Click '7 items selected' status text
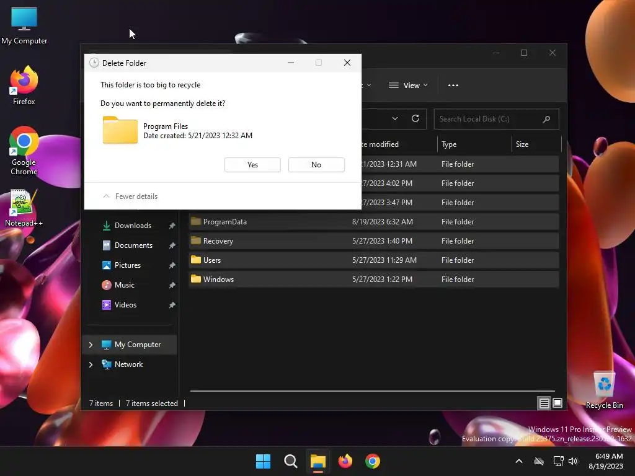 (152, 403)
